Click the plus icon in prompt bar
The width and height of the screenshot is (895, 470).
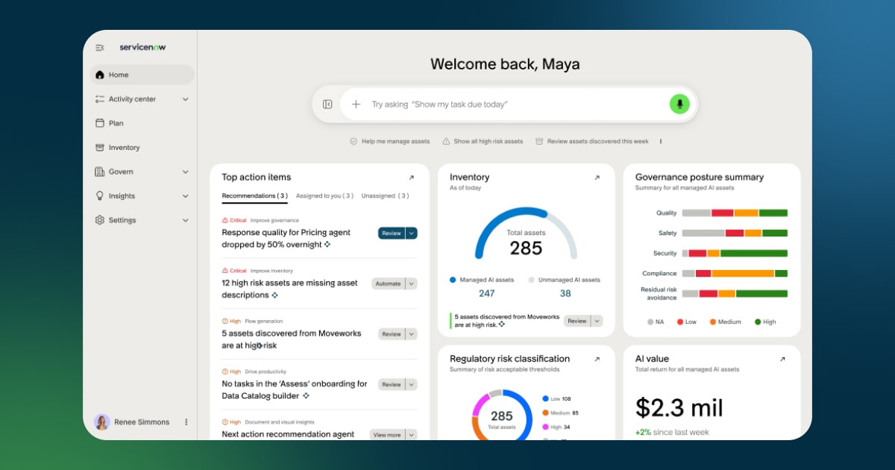356,104
